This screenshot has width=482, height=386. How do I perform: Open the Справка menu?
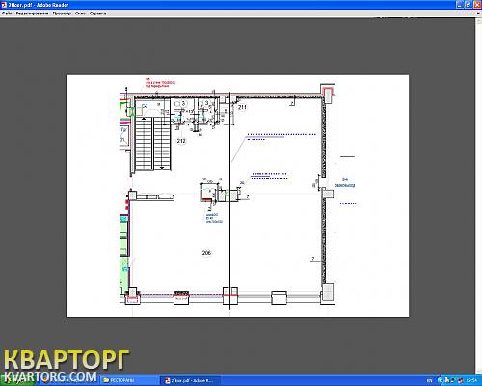[x=97, y=14]
